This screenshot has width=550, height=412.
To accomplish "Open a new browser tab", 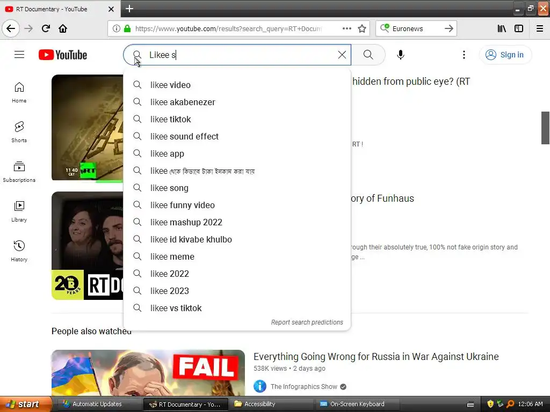I will [x=129, y=9].
